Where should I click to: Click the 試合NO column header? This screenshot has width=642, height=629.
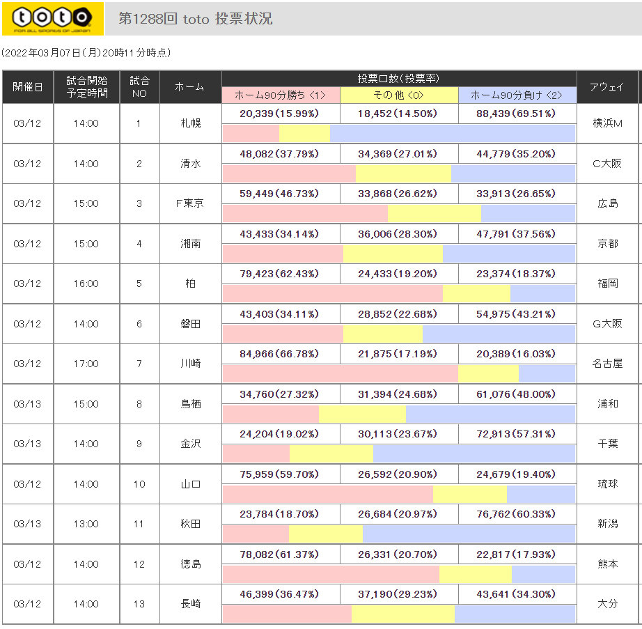click(139, 87)
